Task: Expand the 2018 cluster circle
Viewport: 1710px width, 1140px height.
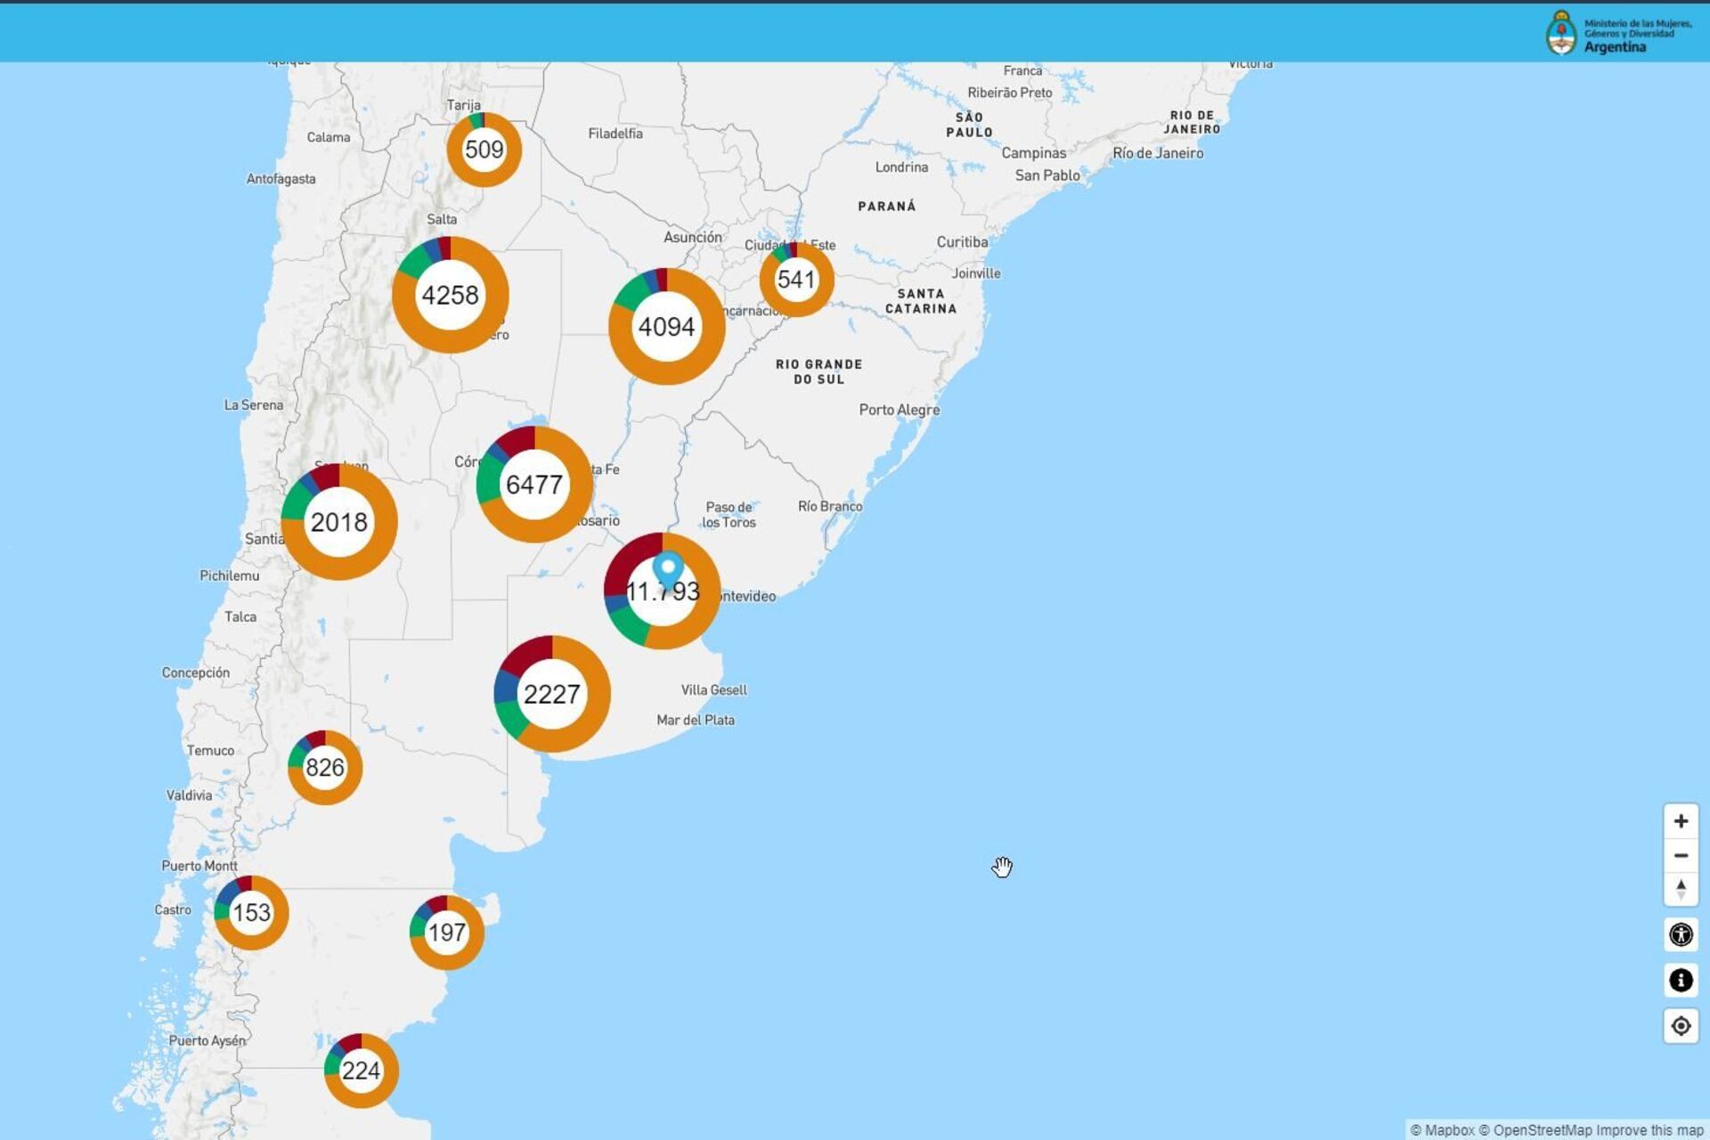Action: [x=338, y=522]
